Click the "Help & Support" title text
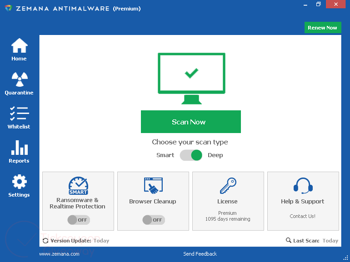350x262 pixels. pyautogui.click(x=302, y=201)
